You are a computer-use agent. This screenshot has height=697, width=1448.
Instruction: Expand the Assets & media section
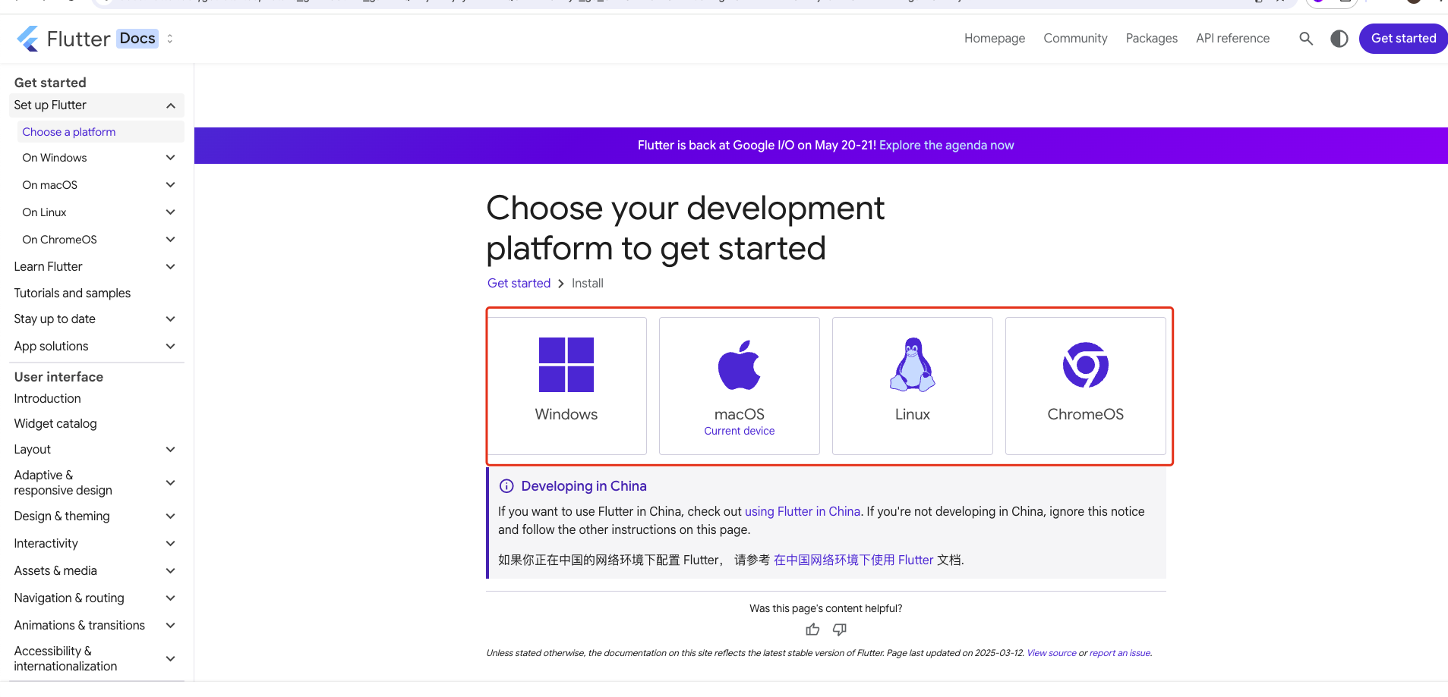click(x=171, y=571)
